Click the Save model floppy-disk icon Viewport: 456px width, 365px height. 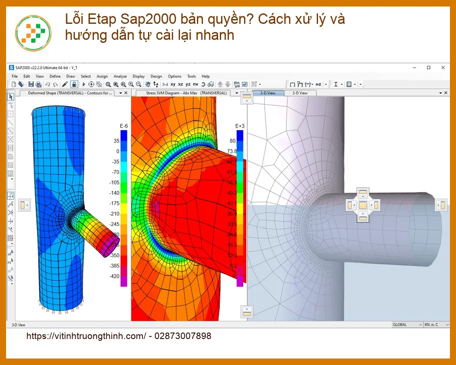31,84
